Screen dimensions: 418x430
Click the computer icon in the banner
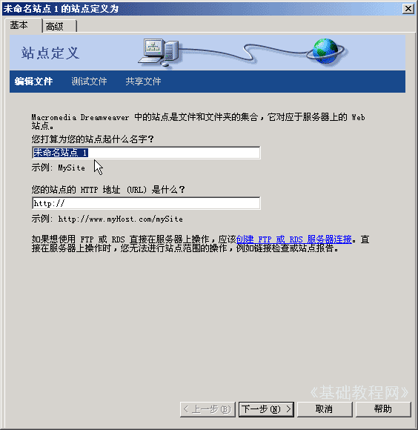tap(159, 52)
